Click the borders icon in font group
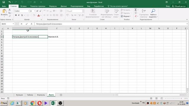 click(28, 15)
